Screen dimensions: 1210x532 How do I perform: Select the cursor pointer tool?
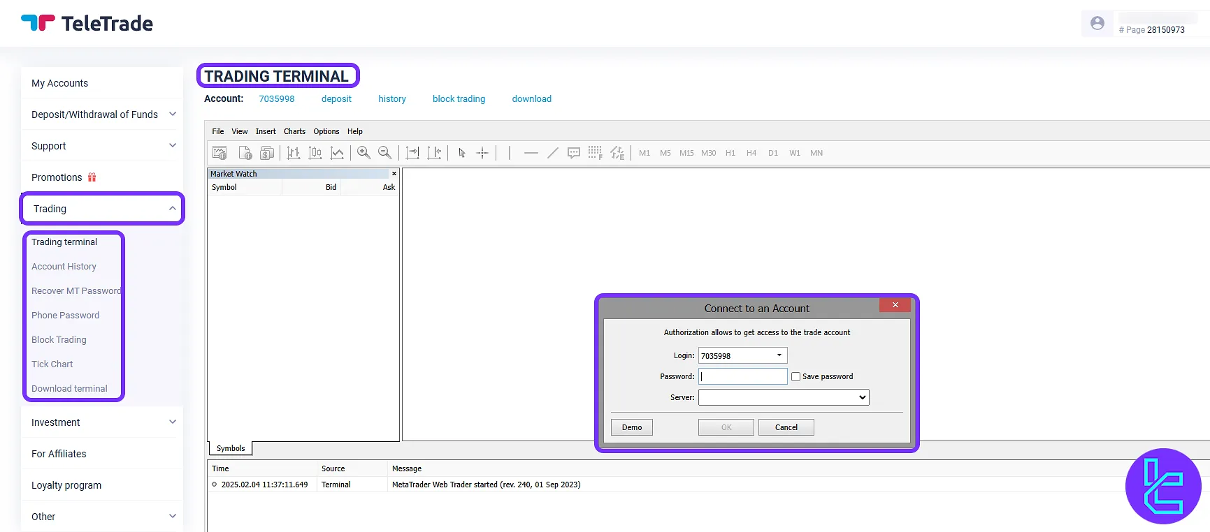coord(461,153)
